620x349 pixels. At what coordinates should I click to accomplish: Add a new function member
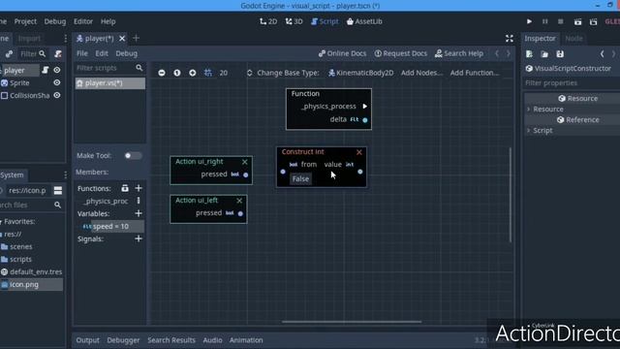tap(139, 188)
